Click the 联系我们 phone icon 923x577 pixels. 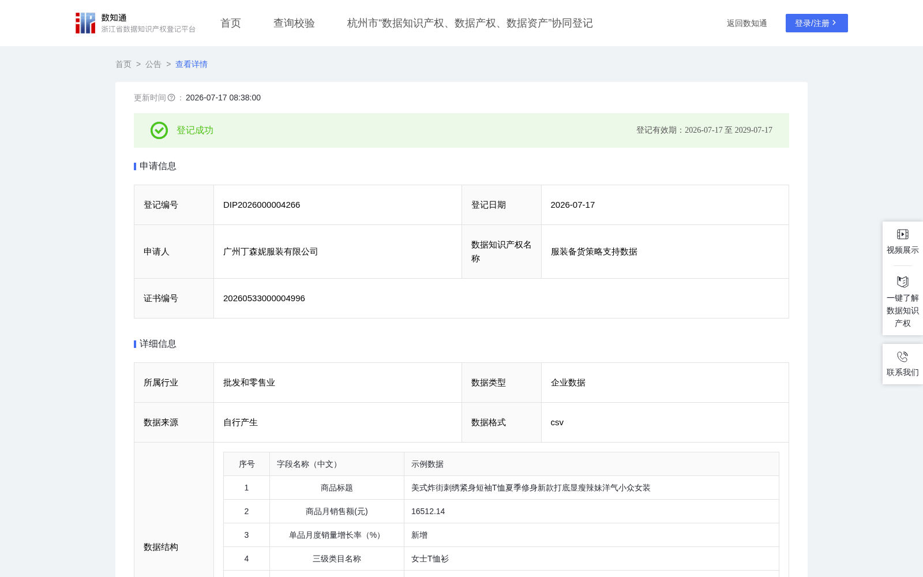point(903,357)
